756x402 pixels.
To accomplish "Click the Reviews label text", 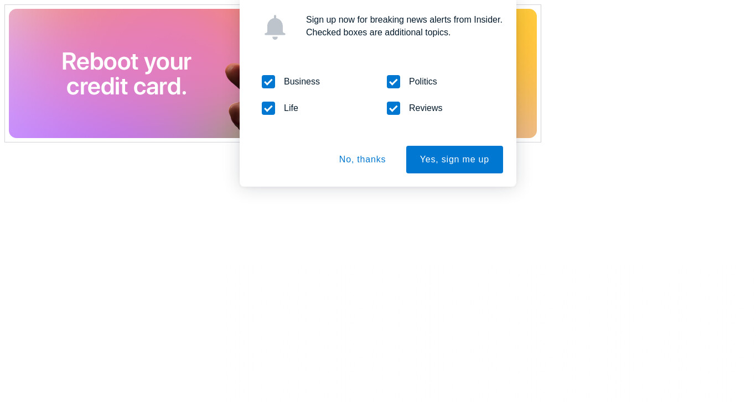I will (426, 108).
